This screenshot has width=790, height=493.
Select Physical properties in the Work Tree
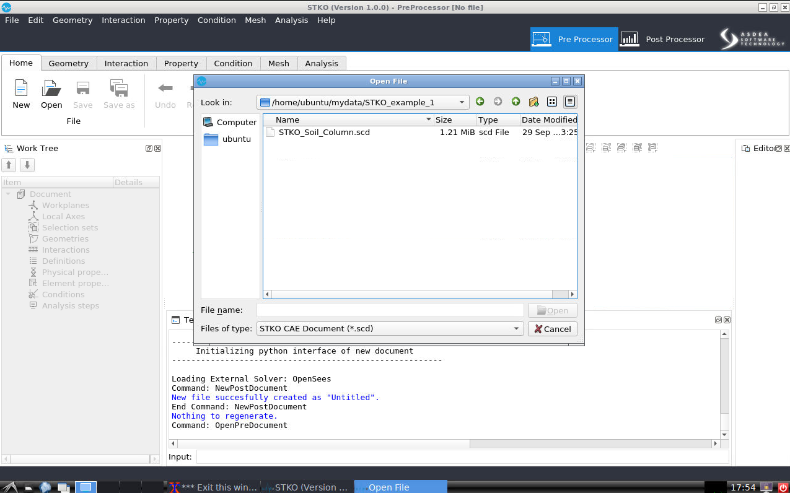click(x=75, y=273)
